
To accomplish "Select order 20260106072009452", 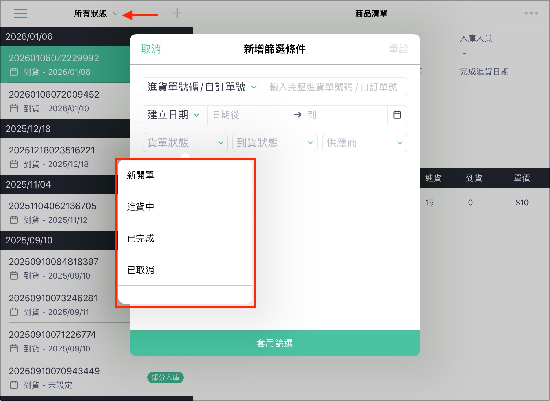I will (65, 101).
